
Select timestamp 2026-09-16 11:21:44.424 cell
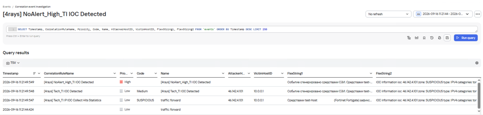pos(18,110)
